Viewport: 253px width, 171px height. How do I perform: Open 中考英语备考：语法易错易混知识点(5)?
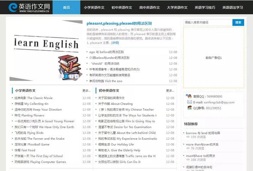(114, 69)
